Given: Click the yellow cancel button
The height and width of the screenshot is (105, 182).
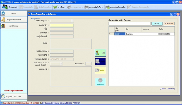Looking at the screenshot, I should click(x=100, y=70).
